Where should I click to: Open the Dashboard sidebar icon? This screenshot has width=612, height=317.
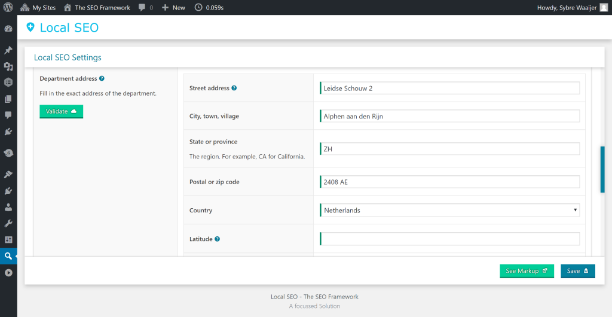[8, 29]
